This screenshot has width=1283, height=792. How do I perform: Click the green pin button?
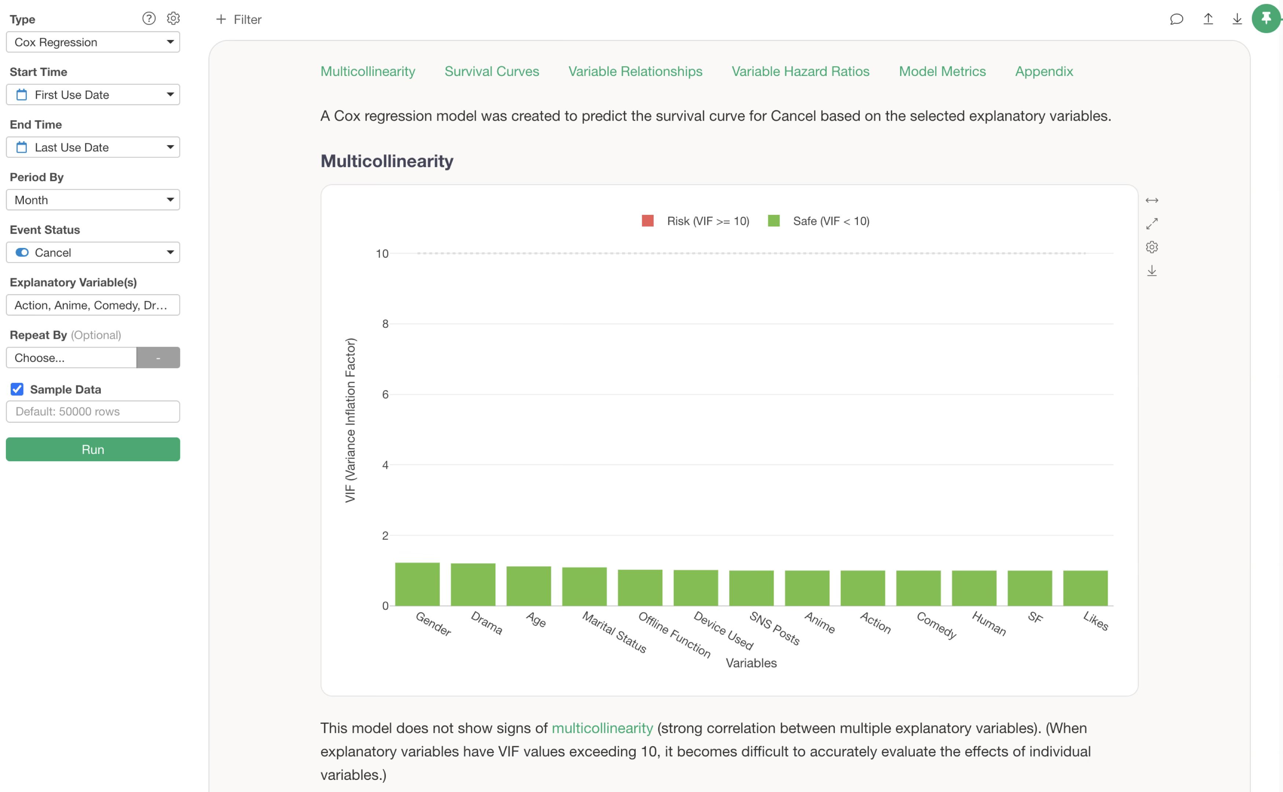pyautogui.click(x=1266, y=19)
